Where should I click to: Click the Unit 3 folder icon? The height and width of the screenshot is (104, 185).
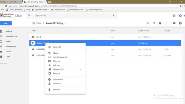pyautogui.click(x=33, y=37)
